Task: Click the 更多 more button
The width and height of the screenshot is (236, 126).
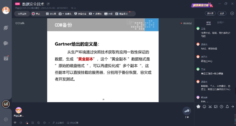Action: [x=222, y=14]
